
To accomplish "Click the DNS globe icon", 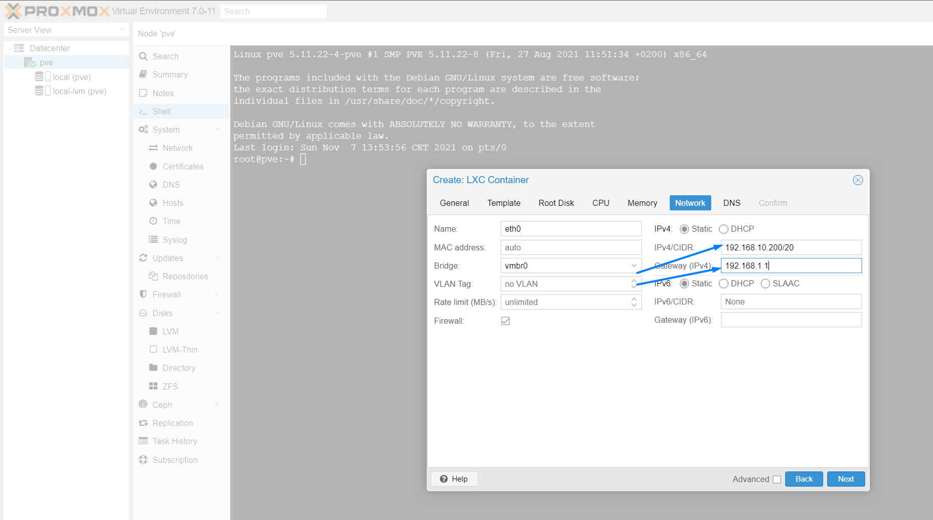I will pyautogui.click(x=153, y=184).
